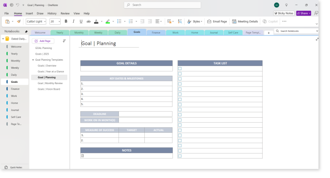330x178 pixels.
Task: Click the Undo arrow in title bar
Action: click(18, 5)
